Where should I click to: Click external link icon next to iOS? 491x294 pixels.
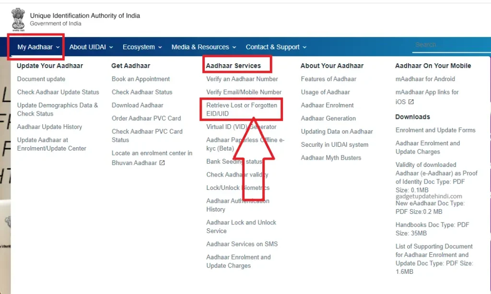[x=411, y=102]
